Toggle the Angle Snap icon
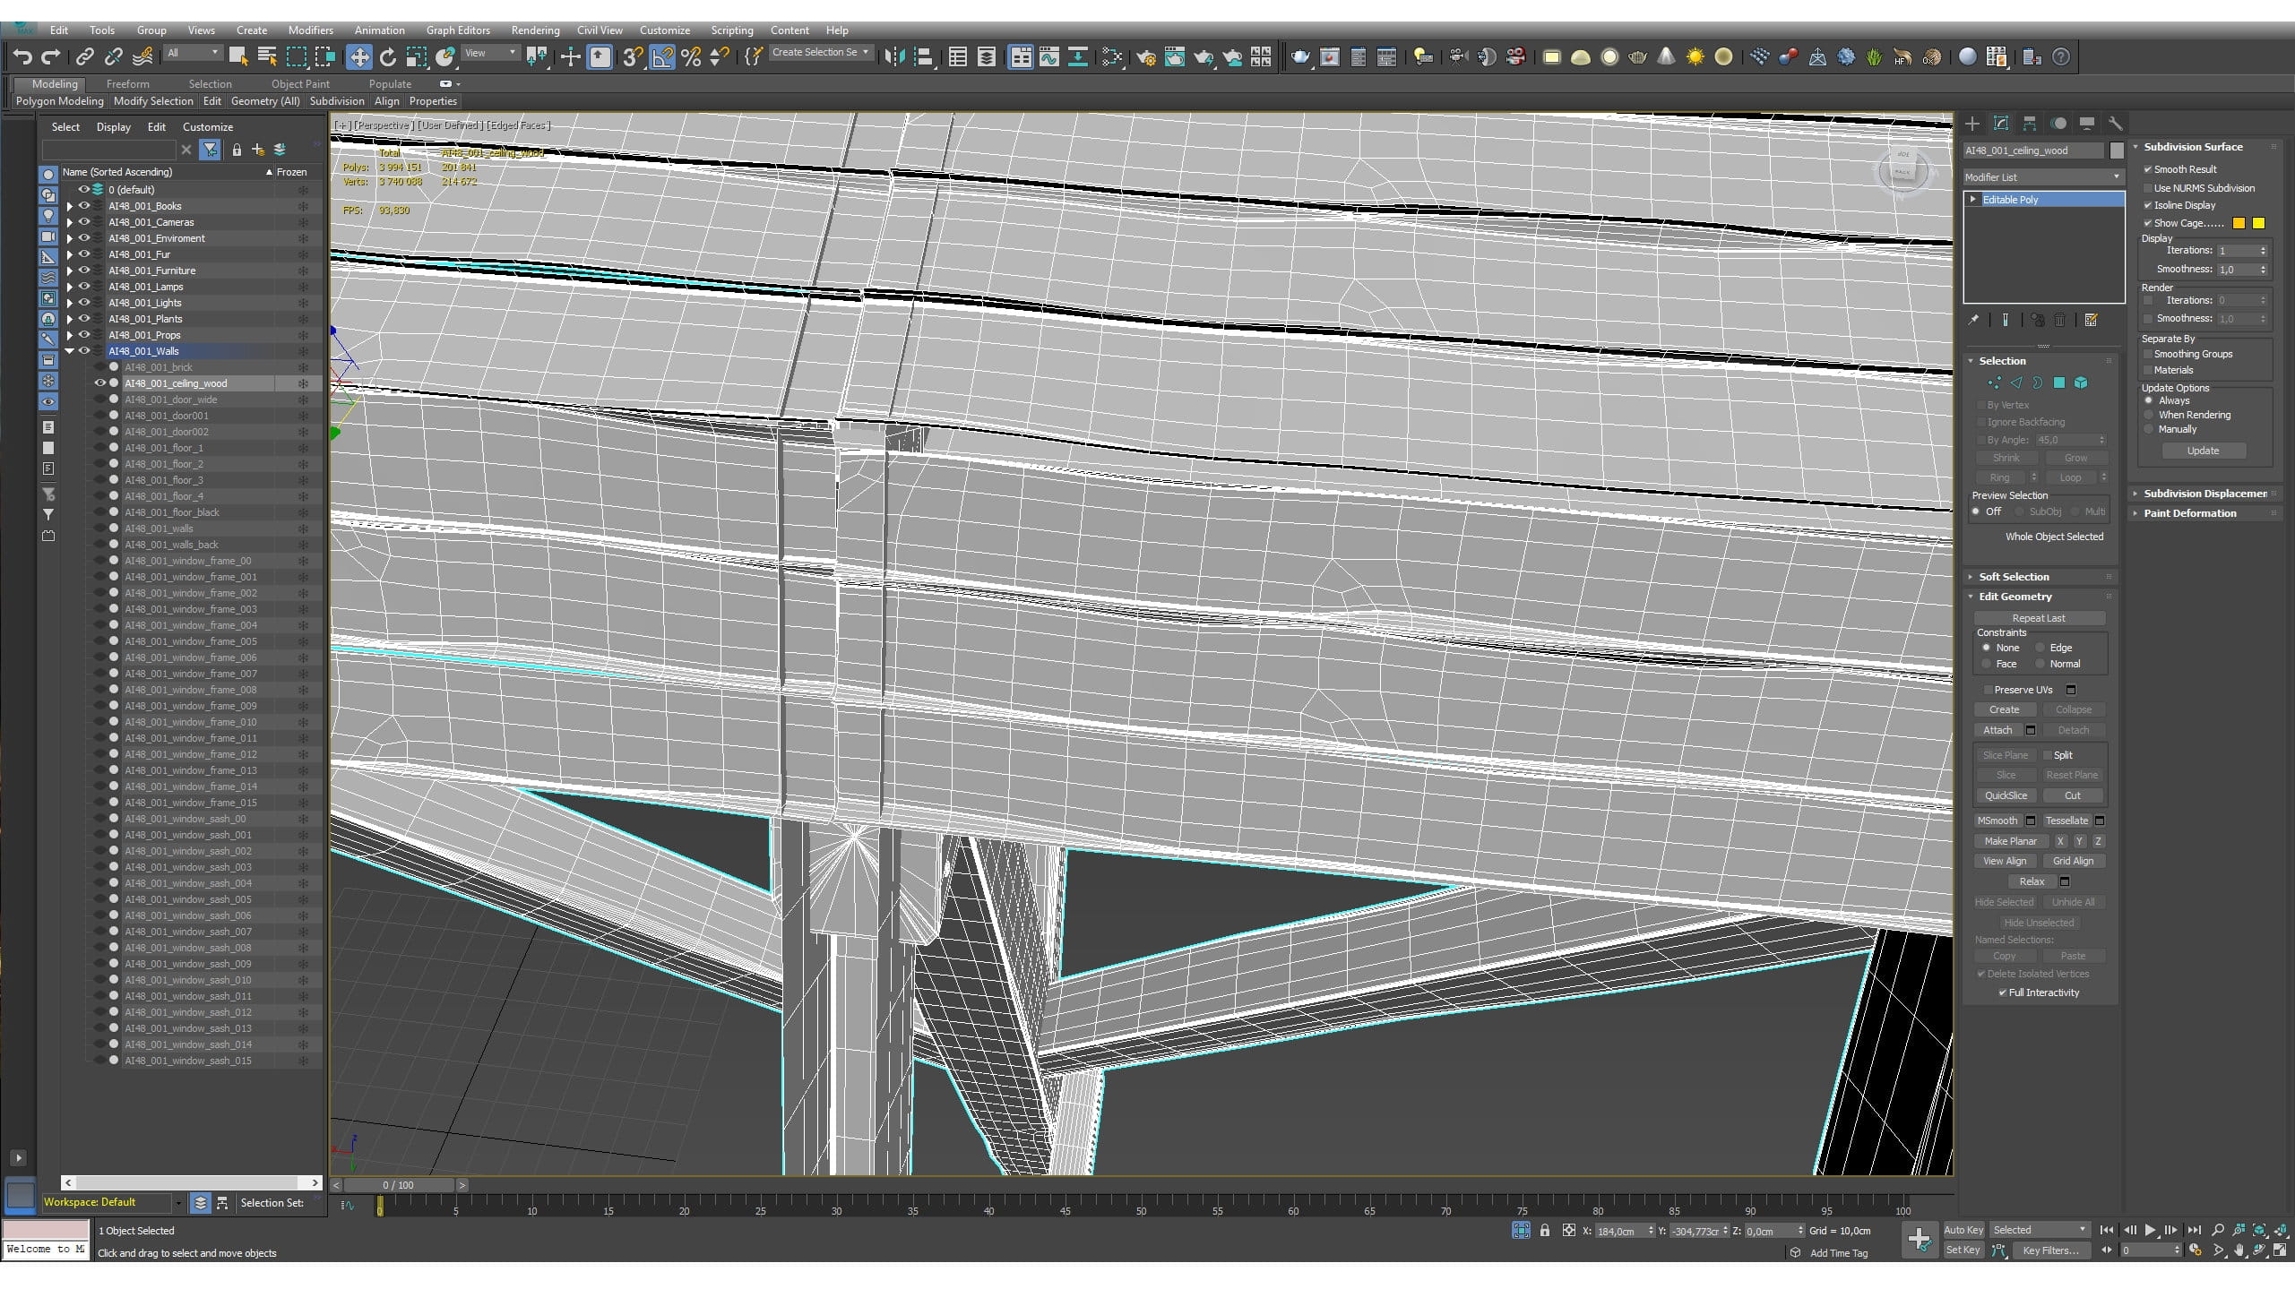This screenshot has height=1289, width=2295. [x=662, y=57]
